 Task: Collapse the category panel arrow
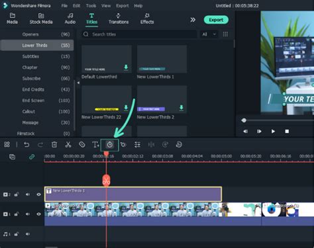(x=78, y=83)
